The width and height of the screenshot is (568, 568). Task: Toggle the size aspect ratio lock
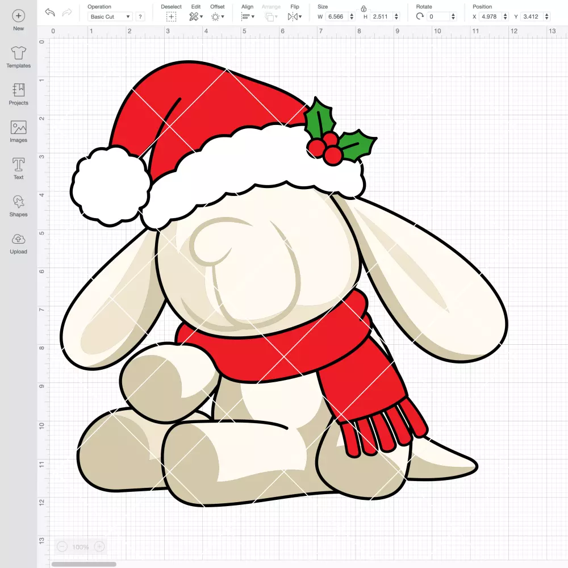tap(364, 9)
